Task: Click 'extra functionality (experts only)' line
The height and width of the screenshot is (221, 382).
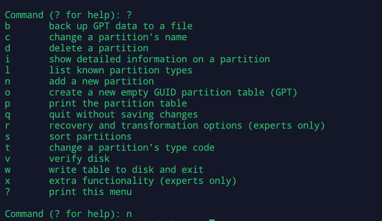Action: point(142,181)
